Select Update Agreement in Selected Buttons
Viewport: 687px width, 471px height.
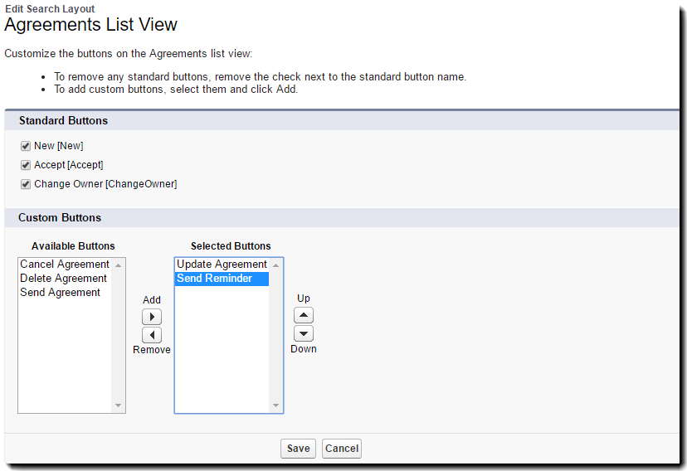(222, 265)
